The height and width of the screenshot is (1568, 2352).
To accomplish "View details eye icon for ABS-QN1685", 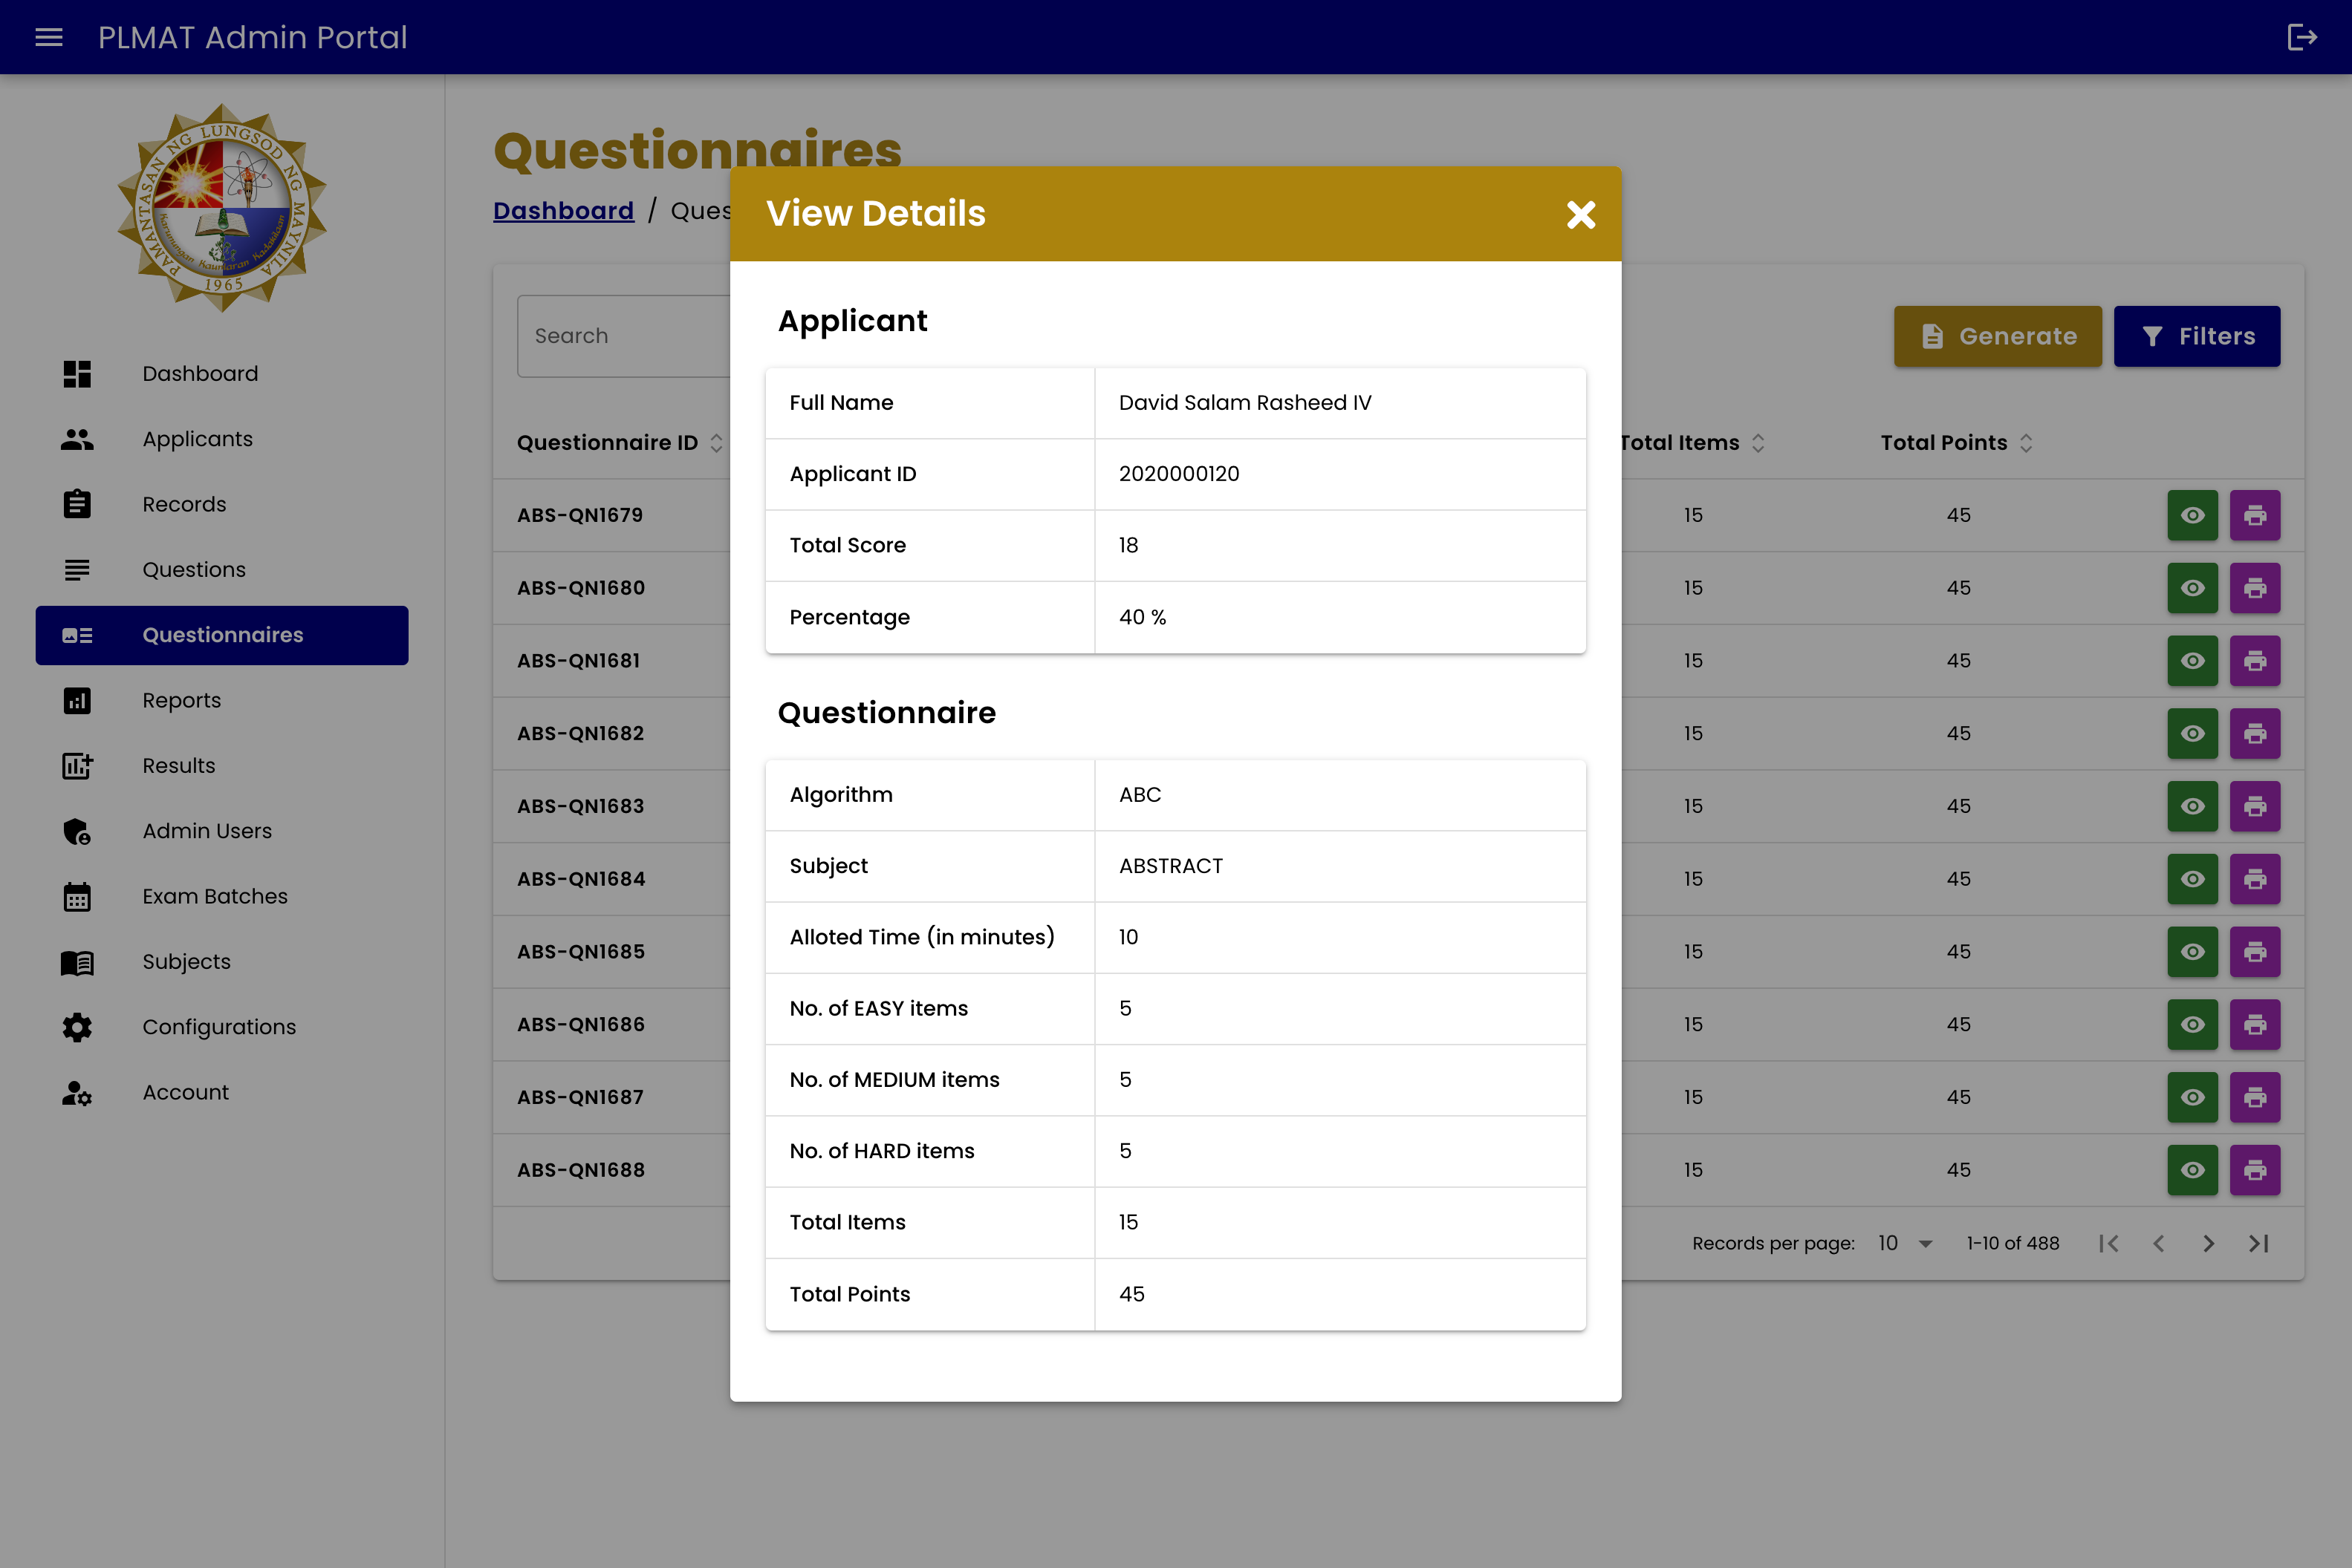I will 2192,951.
